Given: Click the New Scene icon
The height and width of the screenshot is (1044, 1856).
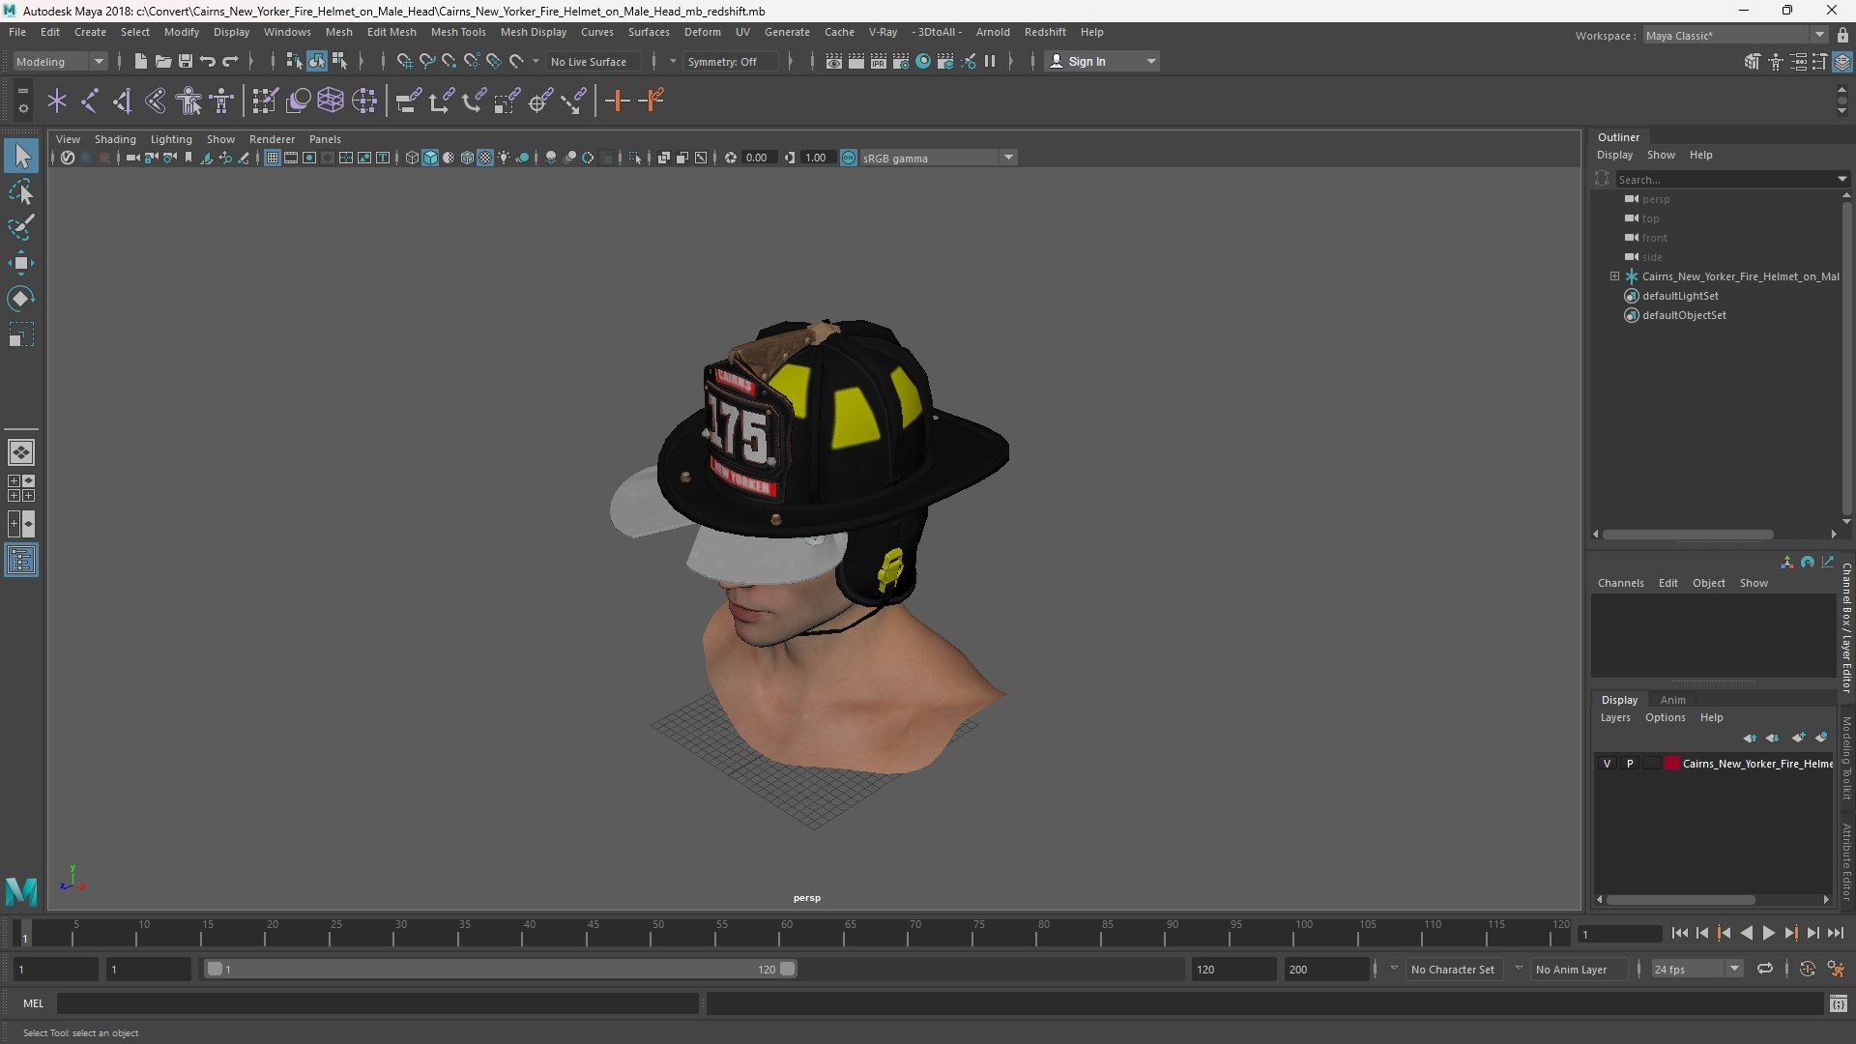Looking at the screenshot, I should point(140,61).
